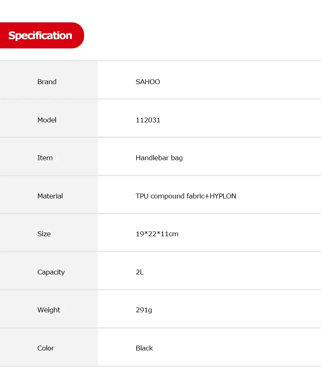The width and height of the screenshot is (321, 381).
Task: Select the Weight label cell
Action: coord(49,309)
